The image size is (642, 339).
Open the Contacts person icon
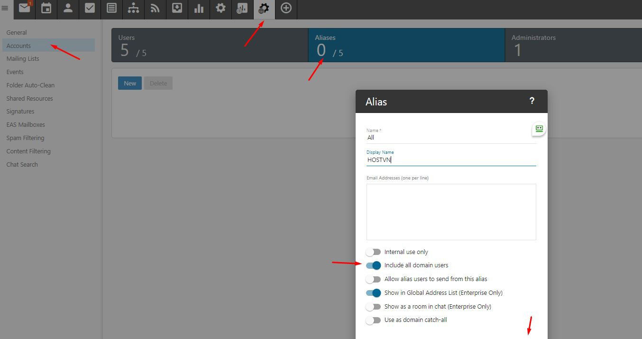68,9
